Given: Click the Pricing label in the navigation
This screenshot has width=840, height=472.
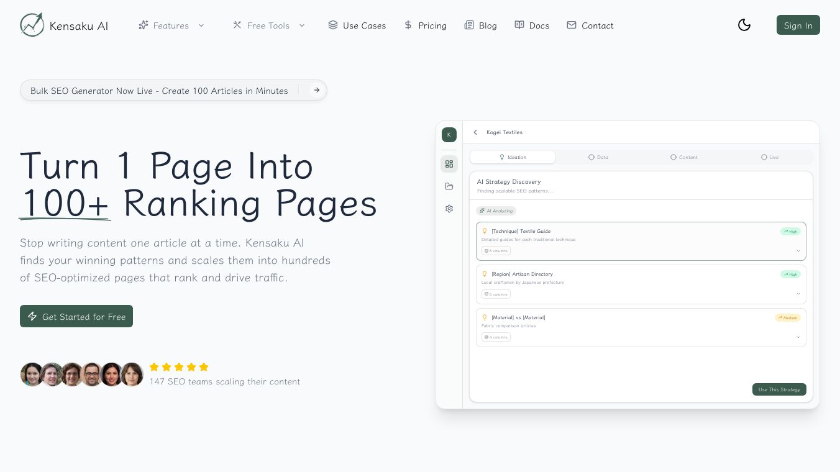Looking at the screenshot, I should [x=432, y=25].
